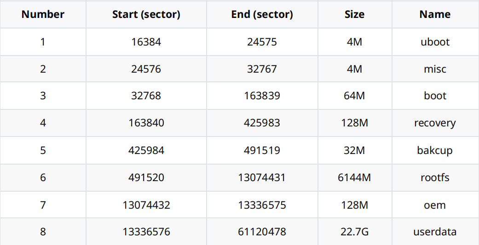Select end sector value 61120478
The width and height of the screenshot is (479, 245).
click(x=262, y=232)
